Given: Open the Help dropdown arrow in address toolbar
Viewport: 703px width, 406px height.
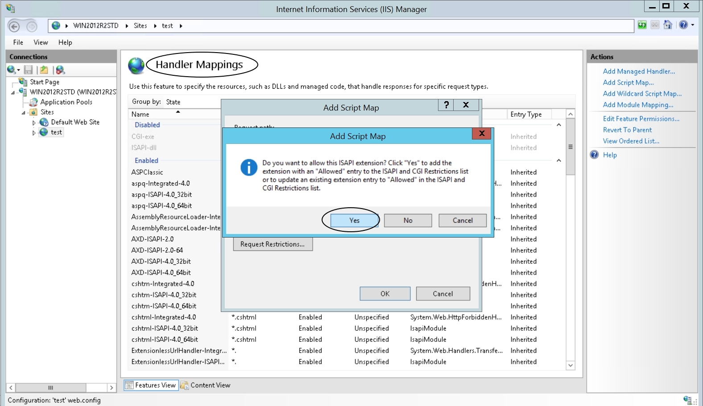Looking at the screenshot, I should point(693,25).
